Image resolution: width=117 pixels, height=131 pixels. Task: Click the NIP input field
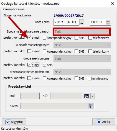(66, 96)
